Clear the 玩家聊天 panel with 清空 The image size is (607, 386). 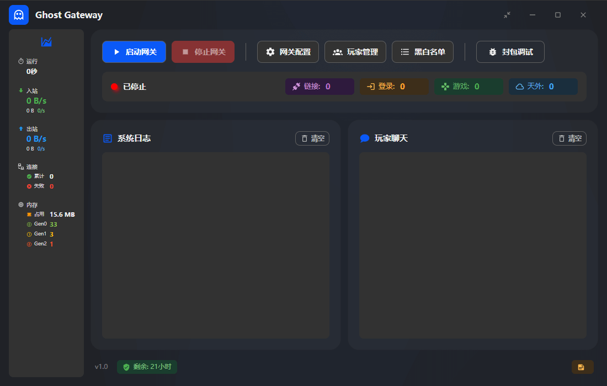[x=569, y=138]
